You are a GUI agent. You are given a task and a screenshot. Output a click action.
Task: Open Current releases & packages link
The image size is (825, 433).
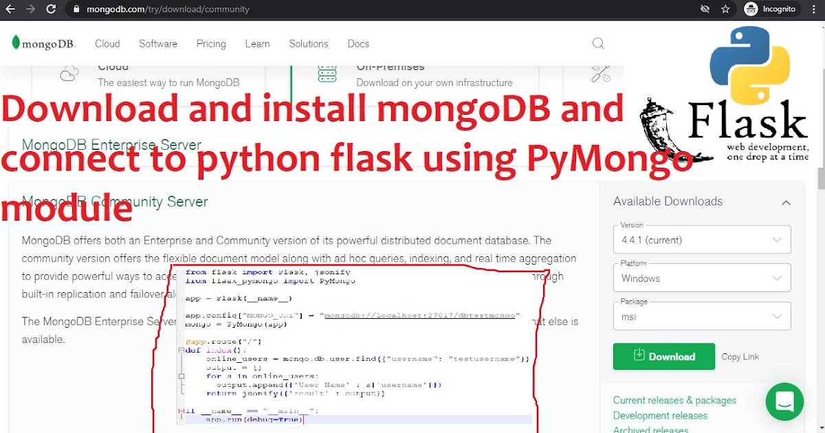pos(674,400)
